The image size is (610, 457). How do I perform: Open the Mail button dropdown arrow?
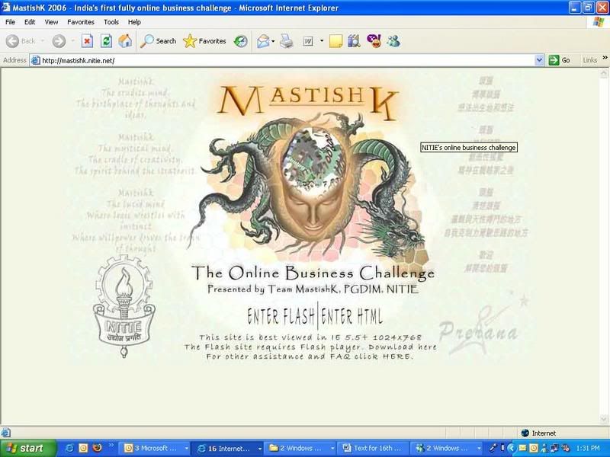click(x=273, y=41)
